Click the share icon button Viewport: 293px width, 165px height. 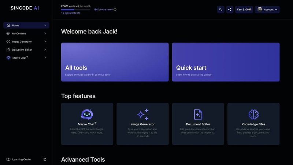[x=230, y=10]
